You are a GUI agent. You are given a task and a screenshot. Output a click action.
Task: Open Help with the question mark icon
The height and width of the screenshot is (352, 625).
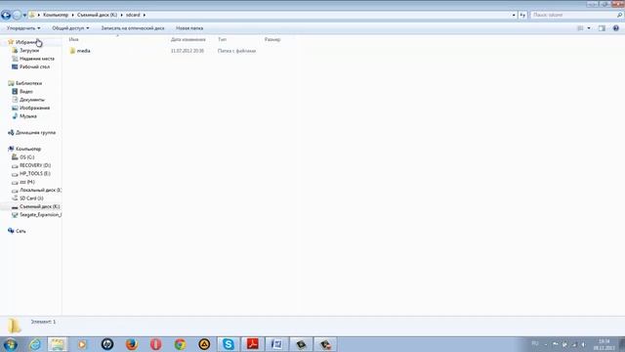(x=616, y=28)
